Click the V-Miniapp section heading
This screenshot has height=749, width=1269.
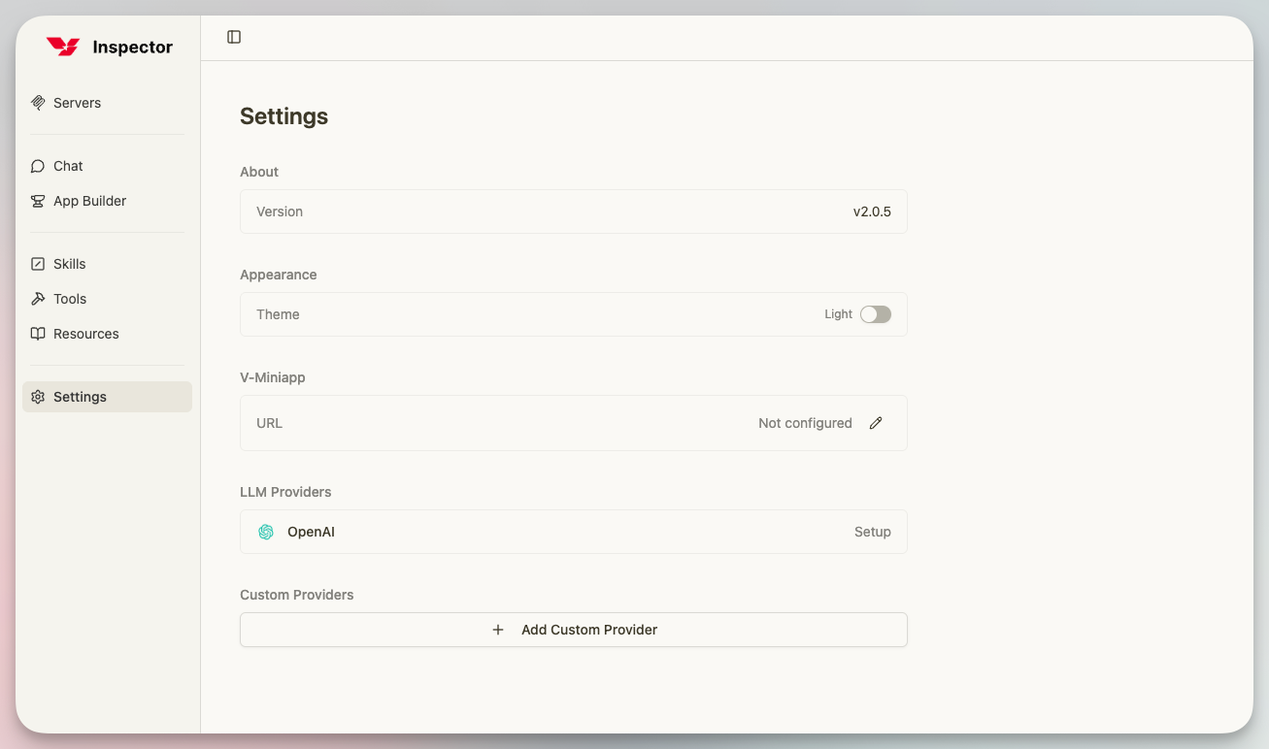[x=272, y=377]
